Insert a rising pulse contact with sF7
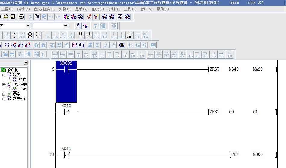 [x=80, y=35]
